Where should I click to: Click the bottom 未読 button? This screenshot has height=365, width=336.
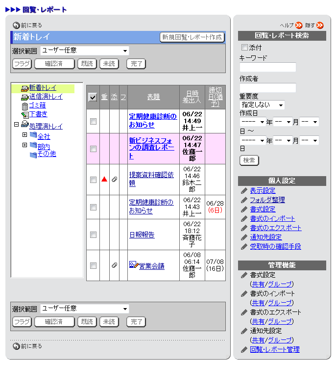(109, 322)
